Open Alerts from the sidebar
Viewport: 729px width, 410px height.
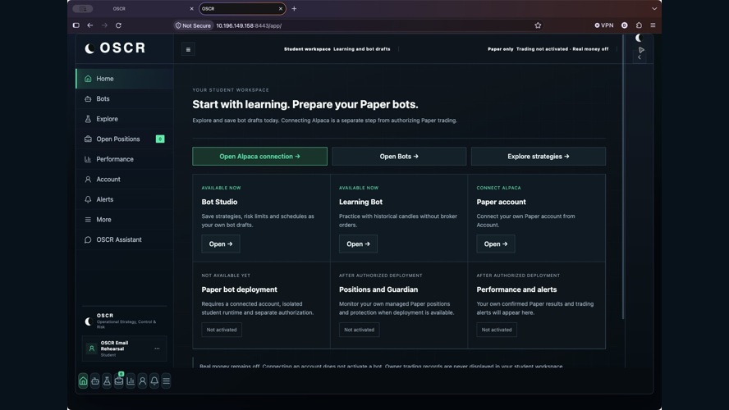[x=125, y=199]
